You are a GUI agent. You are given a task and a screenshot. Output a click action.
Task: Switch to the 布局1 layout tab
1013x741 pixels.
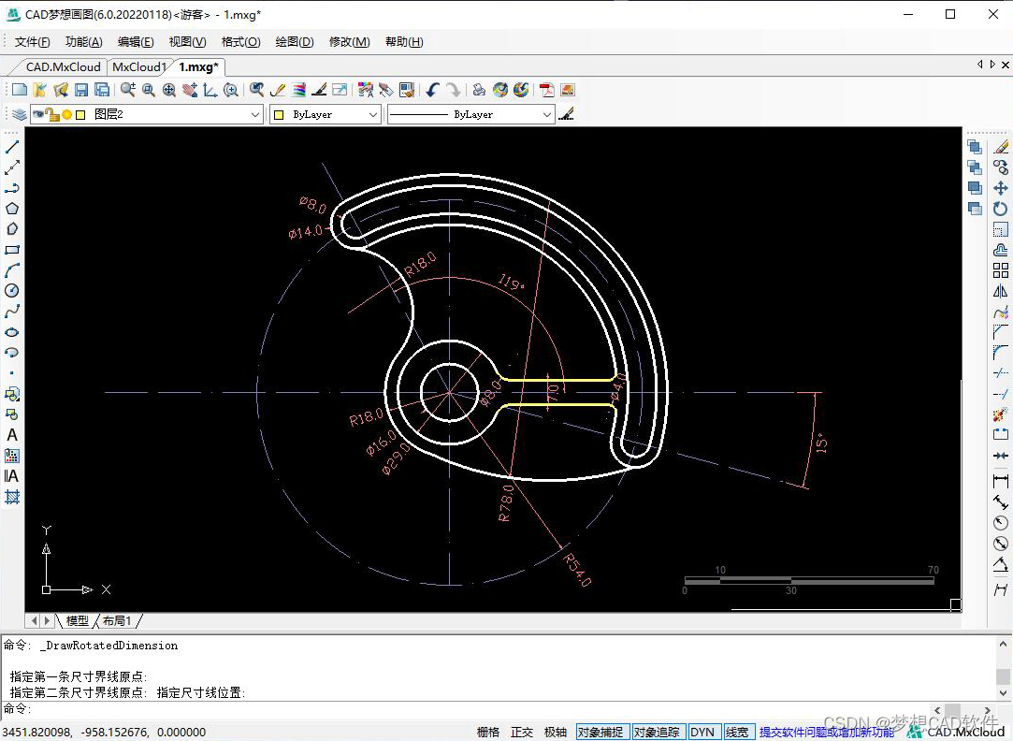pos(117,621)
